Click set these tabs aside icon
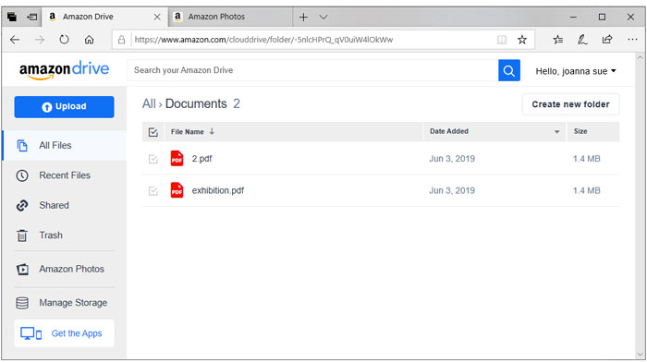647x362 pixels. (31, 17)
